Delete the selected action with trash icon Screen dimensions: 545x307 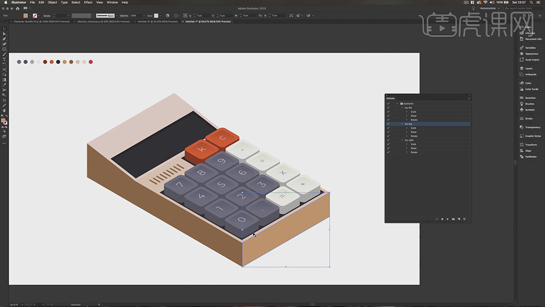click(464, 219)
